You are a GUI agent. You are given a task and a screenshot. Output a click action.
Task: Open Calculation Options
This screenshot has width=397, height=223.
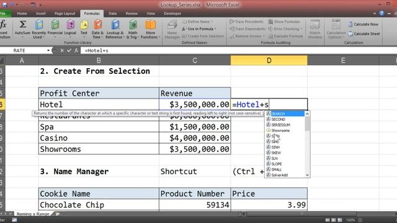tap(336, 29)
